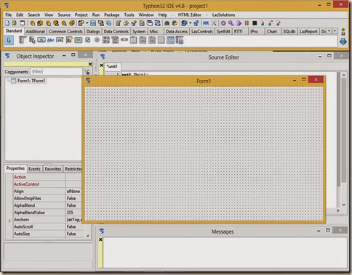Viewport: 352px width, 275px height.
Task: Select the TMemo component icon
Action: pos(69,40)
